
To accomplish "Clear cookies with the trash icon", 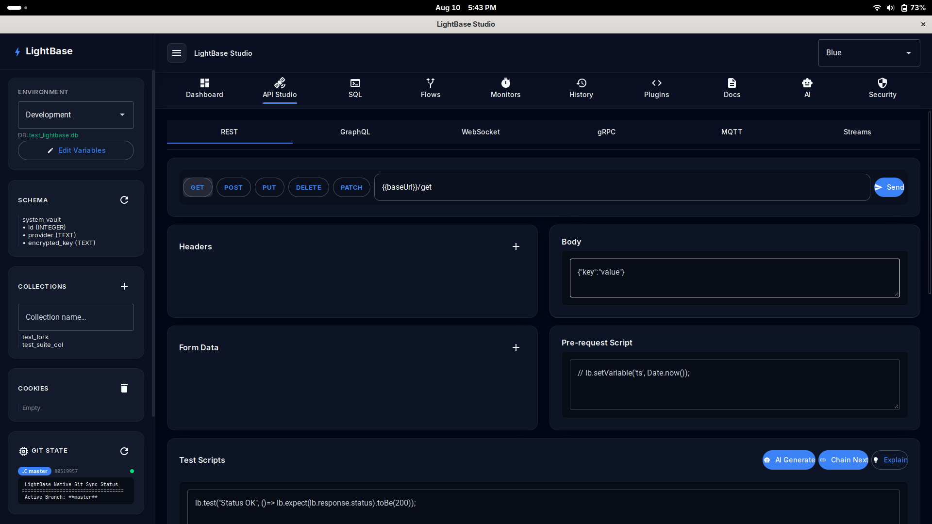I will [124, 388].
